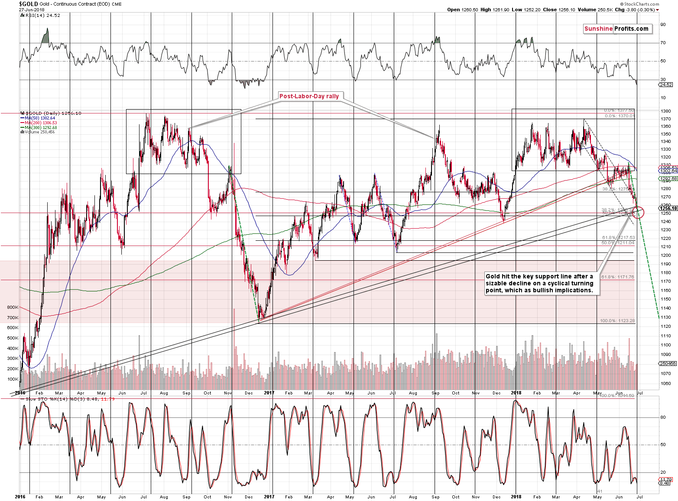Click the 1380 price tick on the right axis
The width and height of the screenshot is (678, 501).
tap(666, 111)
